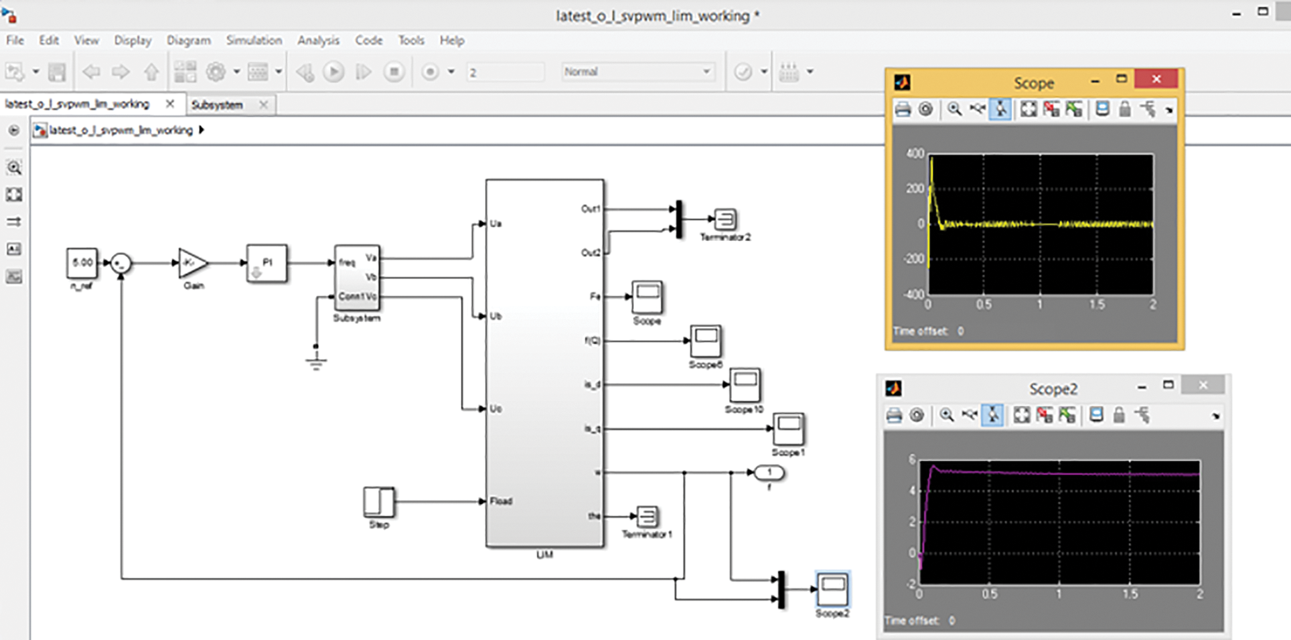Viewport: 1291px width, 640px height.
Task: Expand the record button dropdown arrow
Action: pos(451,72)
